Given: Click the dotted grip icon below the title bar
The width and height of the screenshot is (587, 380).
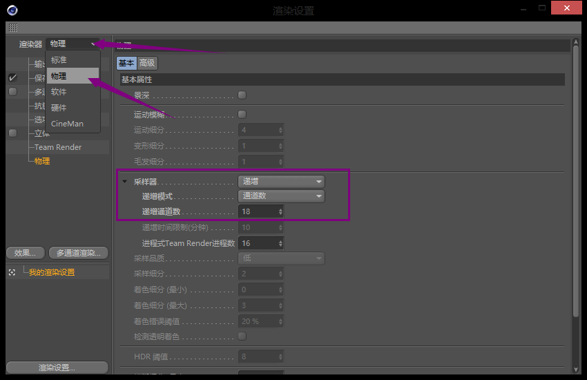Looking at the screenshot, I should (x=12, y=28).
